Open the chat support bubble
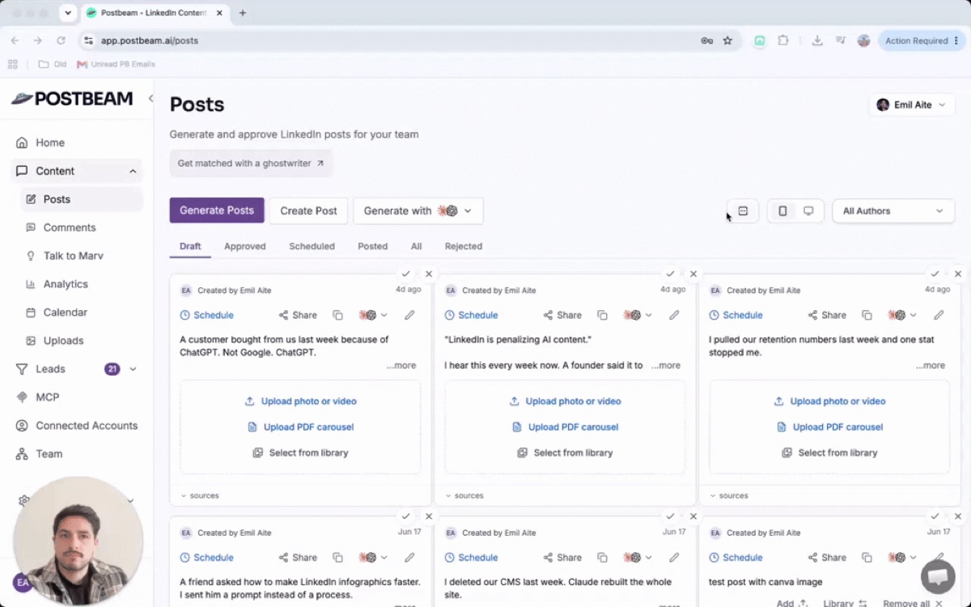Screen dimensions: 971x607 click(x=938, y=575)
